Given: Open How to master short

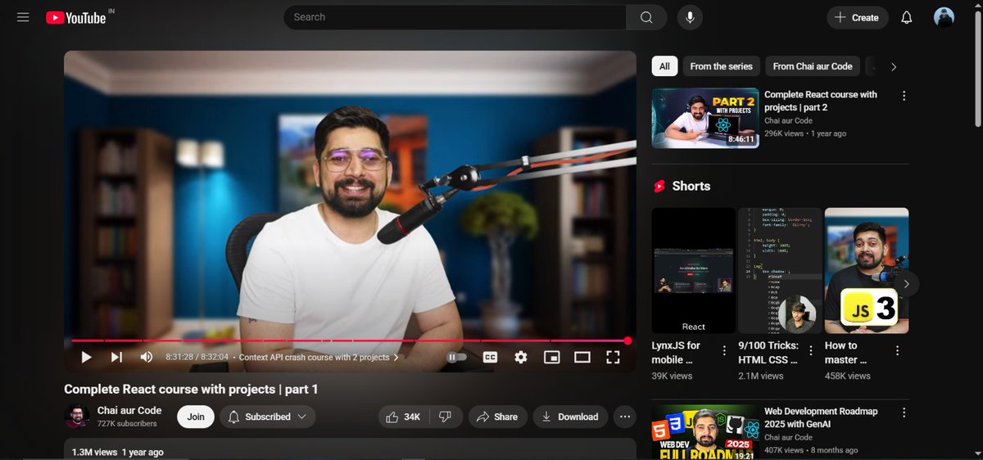Looking at the screenshot, I should [867, 270].
